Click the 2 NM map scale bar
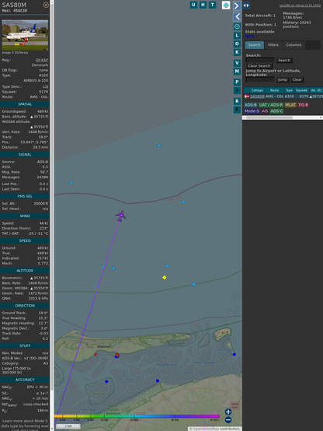This screenshot has height=431, width=323. (68, 426)
